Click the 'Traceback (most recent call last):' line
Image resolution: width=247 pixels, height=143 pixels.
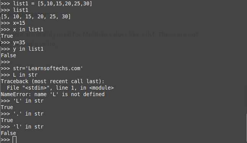click(x=53, y=81)
